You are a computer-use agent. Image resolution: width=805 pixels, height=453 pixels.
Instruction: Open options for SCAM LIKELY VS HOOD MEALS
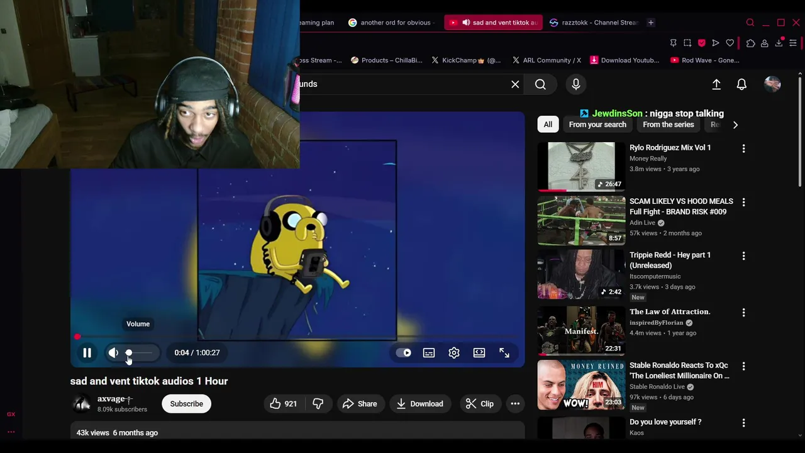click(x=743, y=202)
